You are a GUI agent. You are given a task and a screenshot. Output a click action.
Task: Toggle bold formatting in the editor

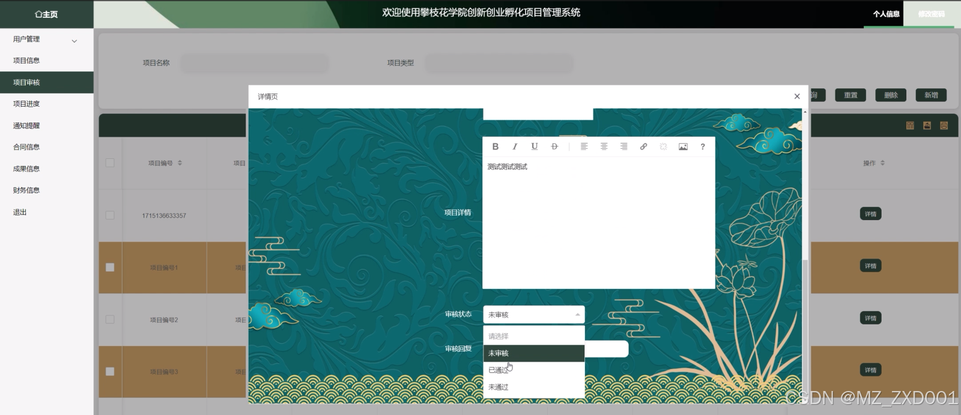click(496, 146)
